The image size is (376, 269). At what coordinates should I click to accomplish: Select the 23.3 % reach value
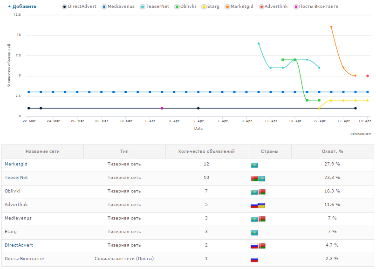pyautogui.click(x=332, y=177)
